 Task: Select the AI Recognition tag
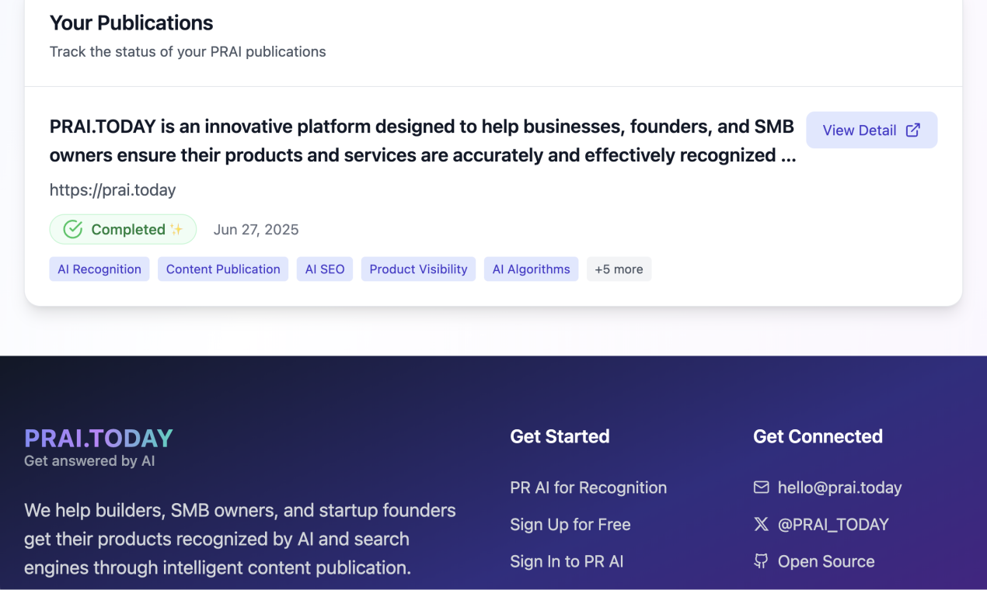(99, 269)
